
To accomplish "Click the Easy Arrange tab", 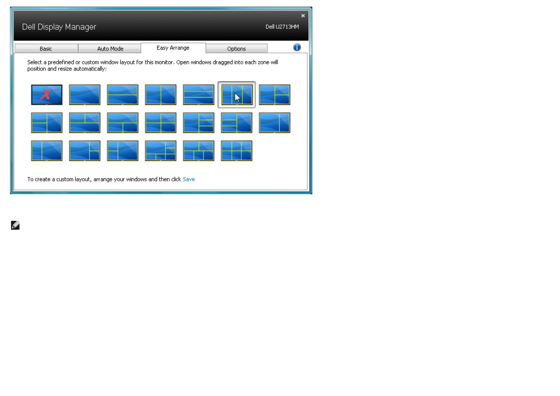I will click(173, 48).
